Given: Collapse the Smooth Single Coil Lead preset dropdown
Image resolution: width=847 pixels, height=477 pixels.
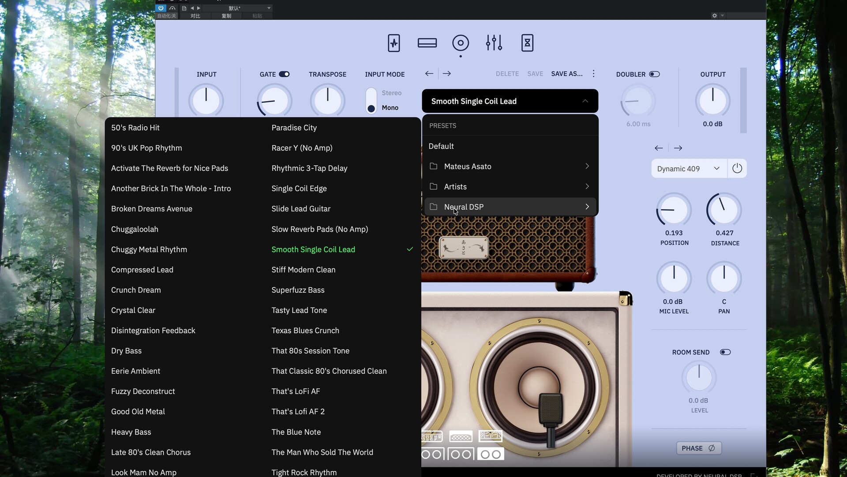Looking at the screenshot, I should [585, 101].
